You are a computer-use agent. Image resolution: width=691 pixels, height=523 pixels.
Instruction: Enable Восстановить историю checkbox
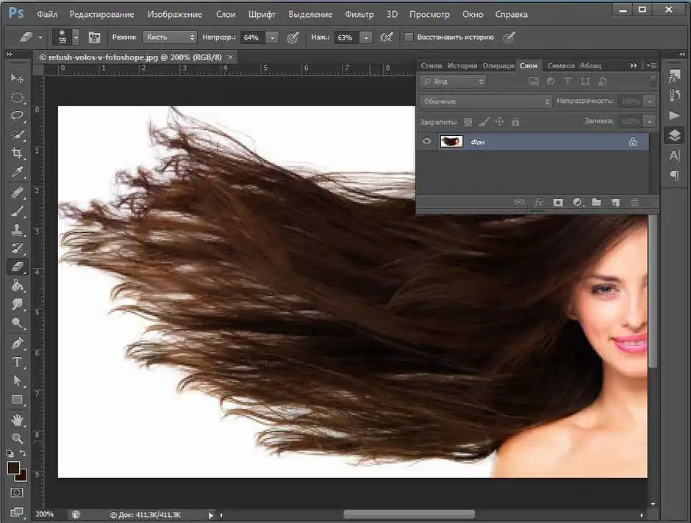point(409,37)
